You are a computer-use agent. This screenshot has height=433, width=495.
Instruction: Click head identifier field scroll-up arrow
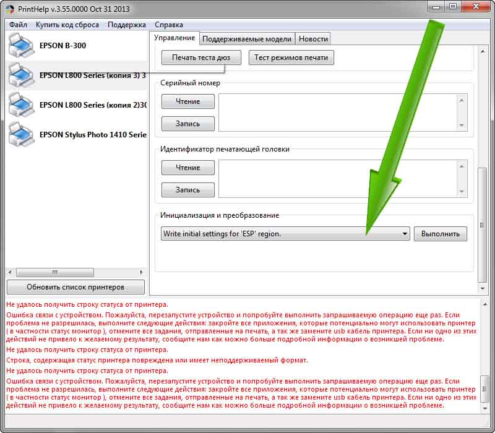[462, 166]
